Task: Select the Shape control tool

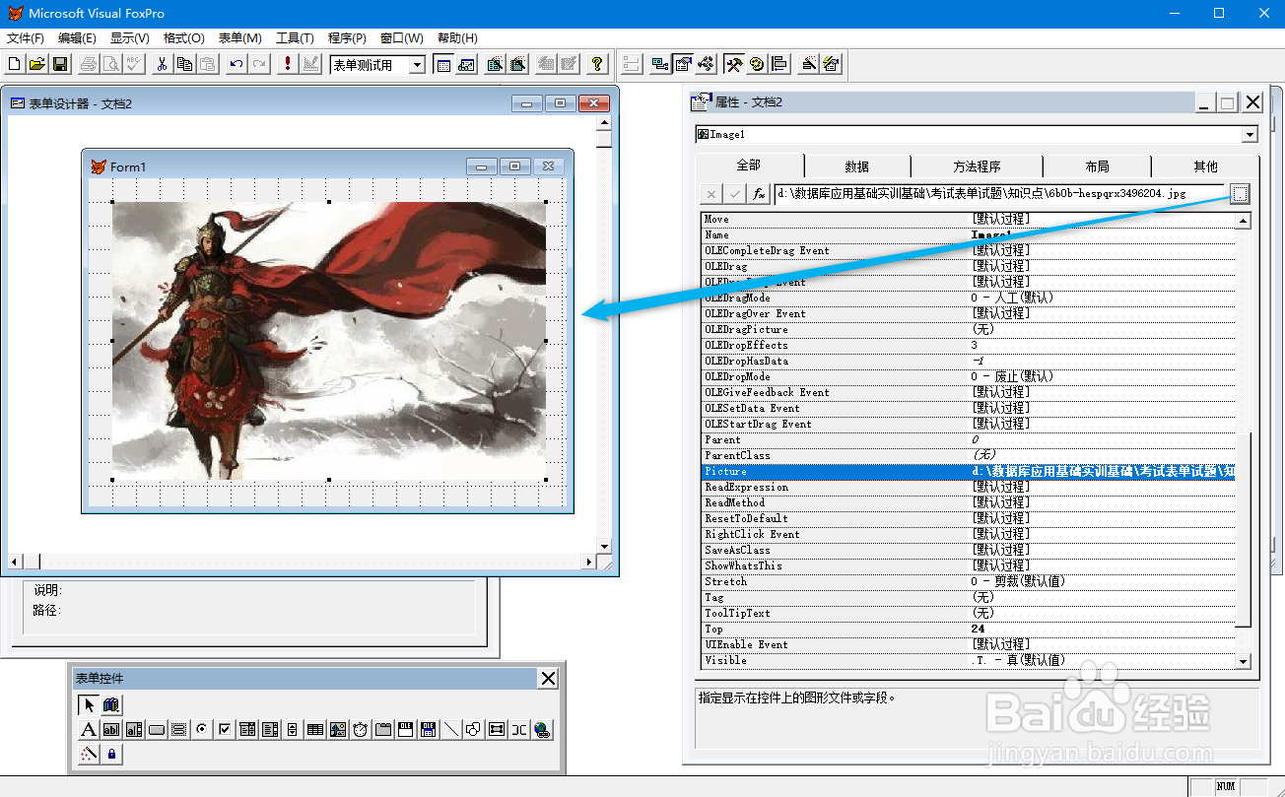Action: (x=473, y=729)
